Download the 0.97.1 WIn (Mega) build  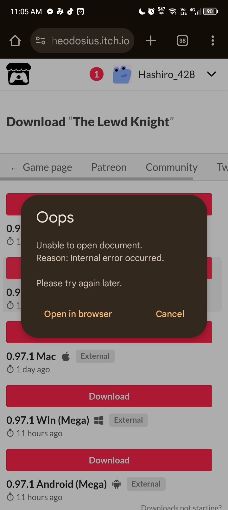[109, 396]
